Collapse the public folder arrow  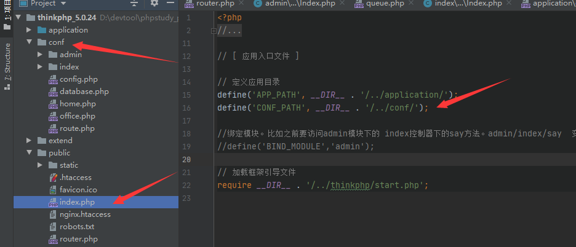point(29,152)
